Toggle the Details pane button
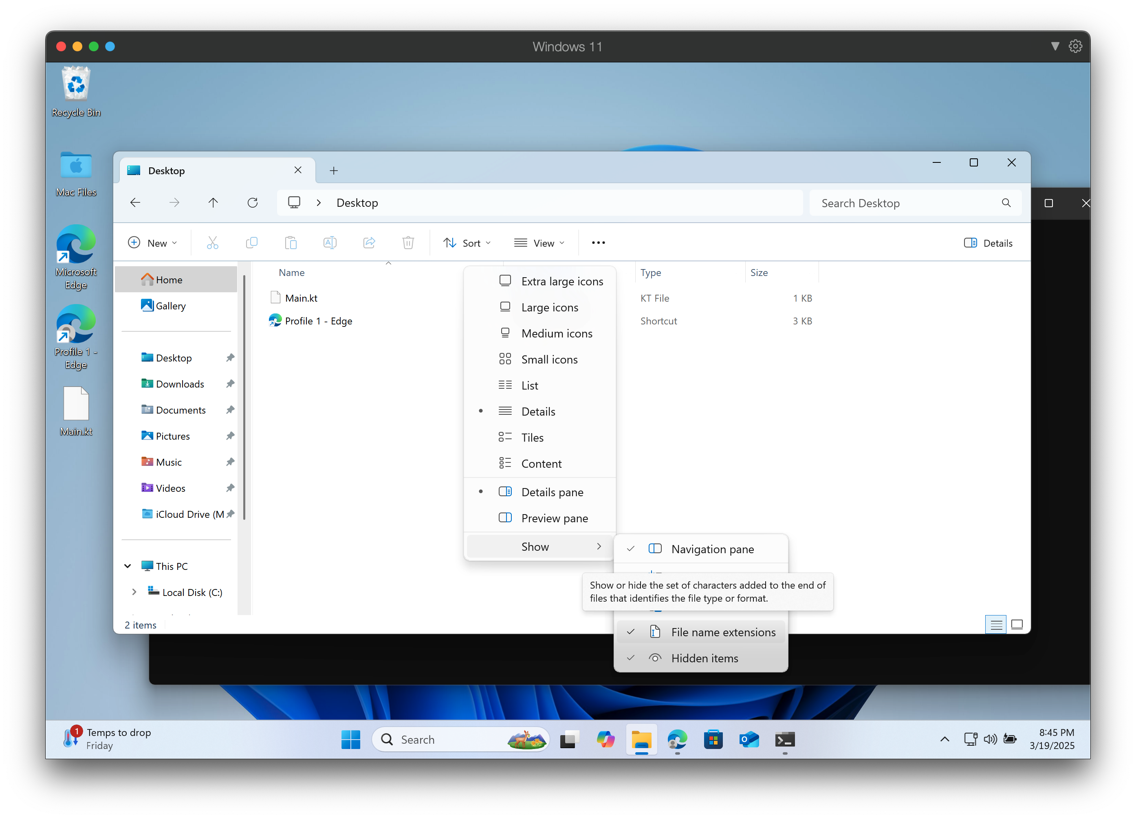 [x=988, y=243]
